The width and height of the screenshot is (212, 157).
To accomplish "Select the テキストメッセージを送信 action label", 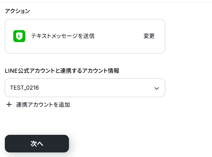I will pos(63,36).
